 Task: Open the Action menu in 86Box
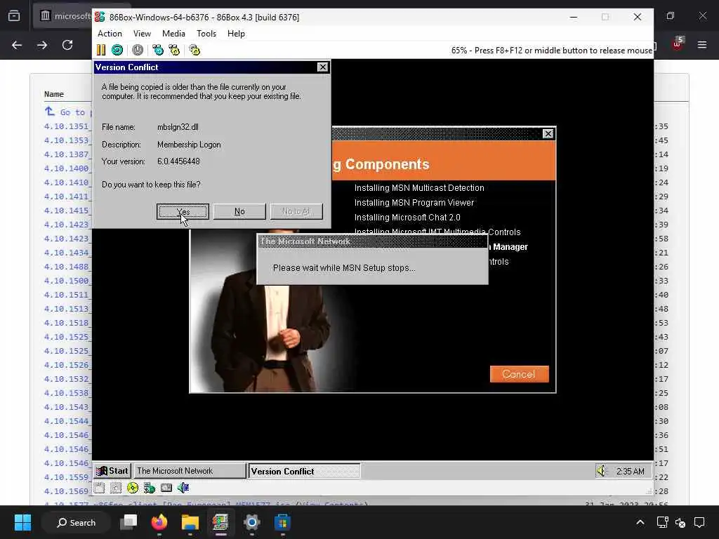[x=110, y=34]
